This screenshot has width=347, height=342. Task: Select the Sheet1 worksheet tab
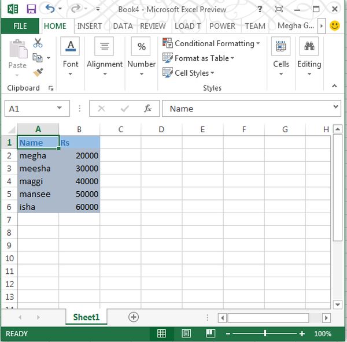[x=86, y=317]
